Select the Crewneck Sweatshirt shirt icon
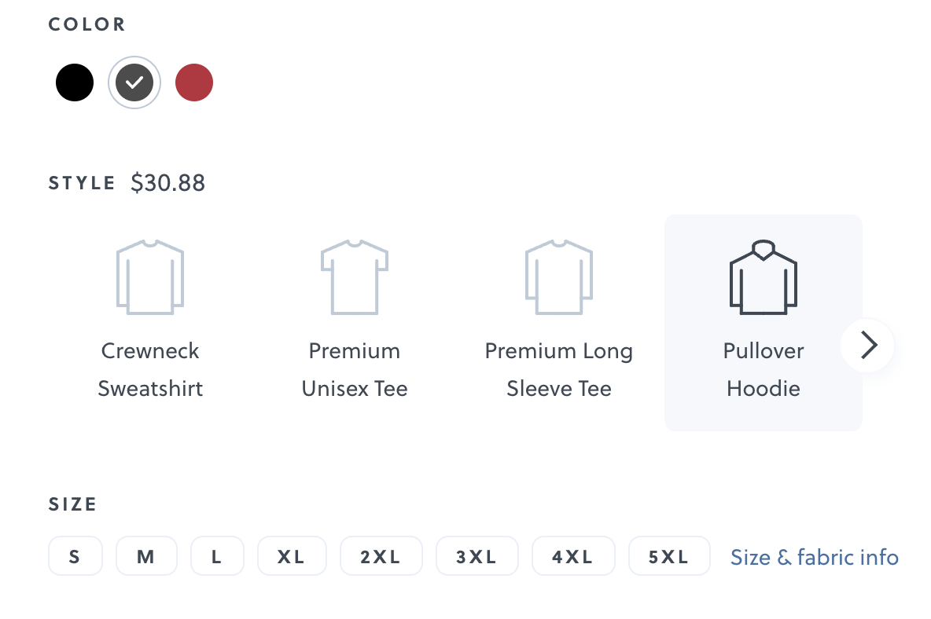Screen dimensions: 931x619 (149, 277)
